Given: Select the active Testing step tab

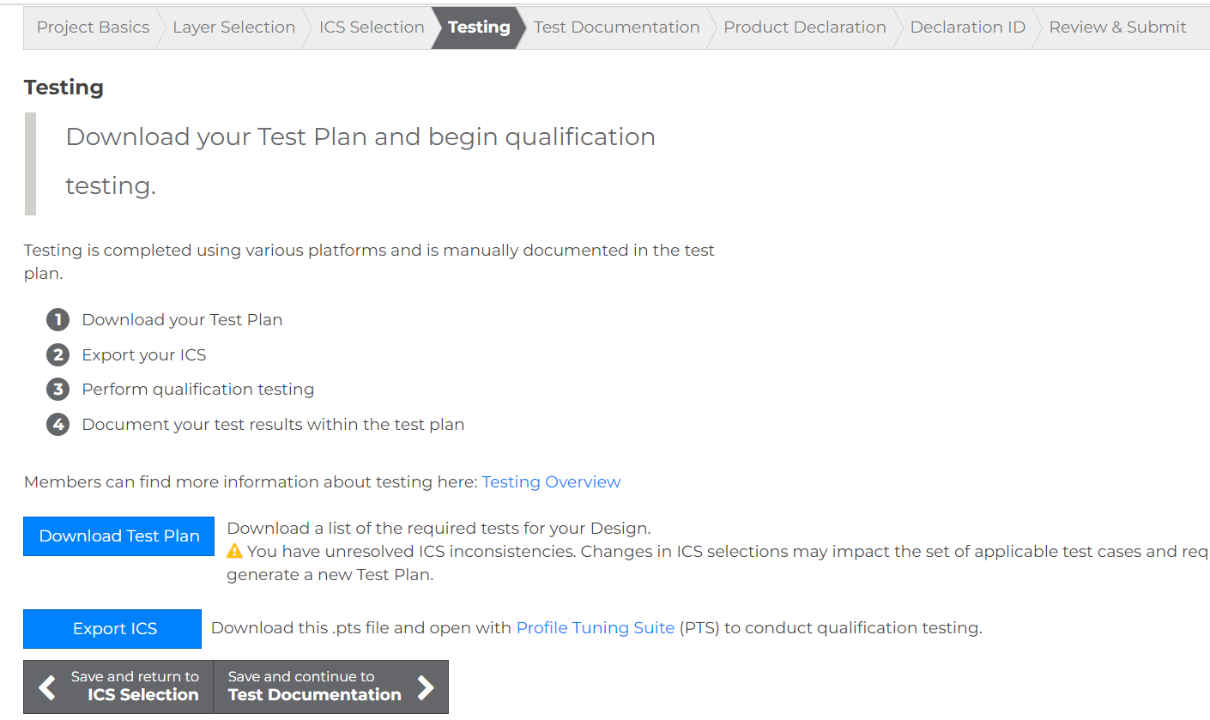Looking at the screenshot, I should (479, 27).
